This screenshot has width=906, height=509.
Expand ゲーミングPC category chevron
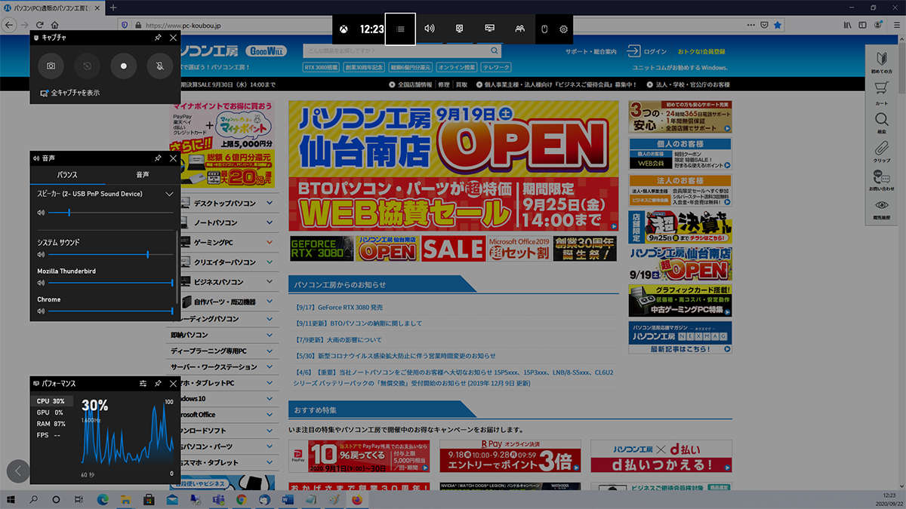(270, 243)
